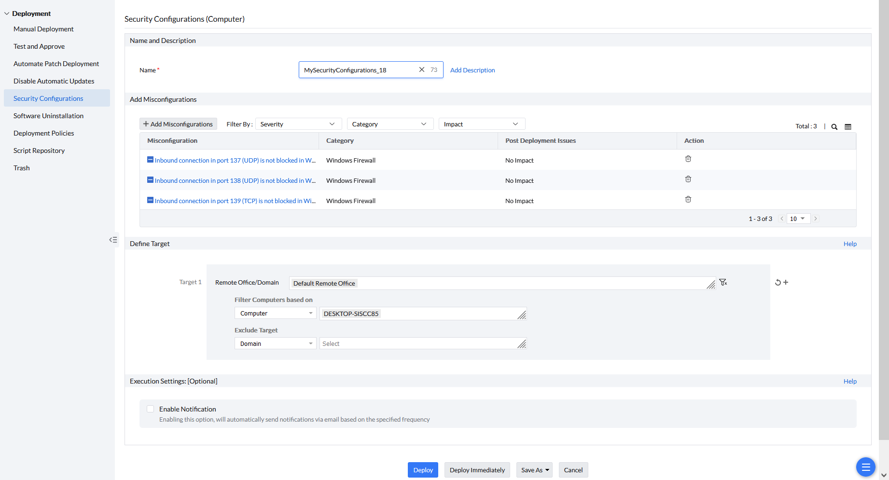Click the Add Description link

pyautogui.click(x=472, y=70)
